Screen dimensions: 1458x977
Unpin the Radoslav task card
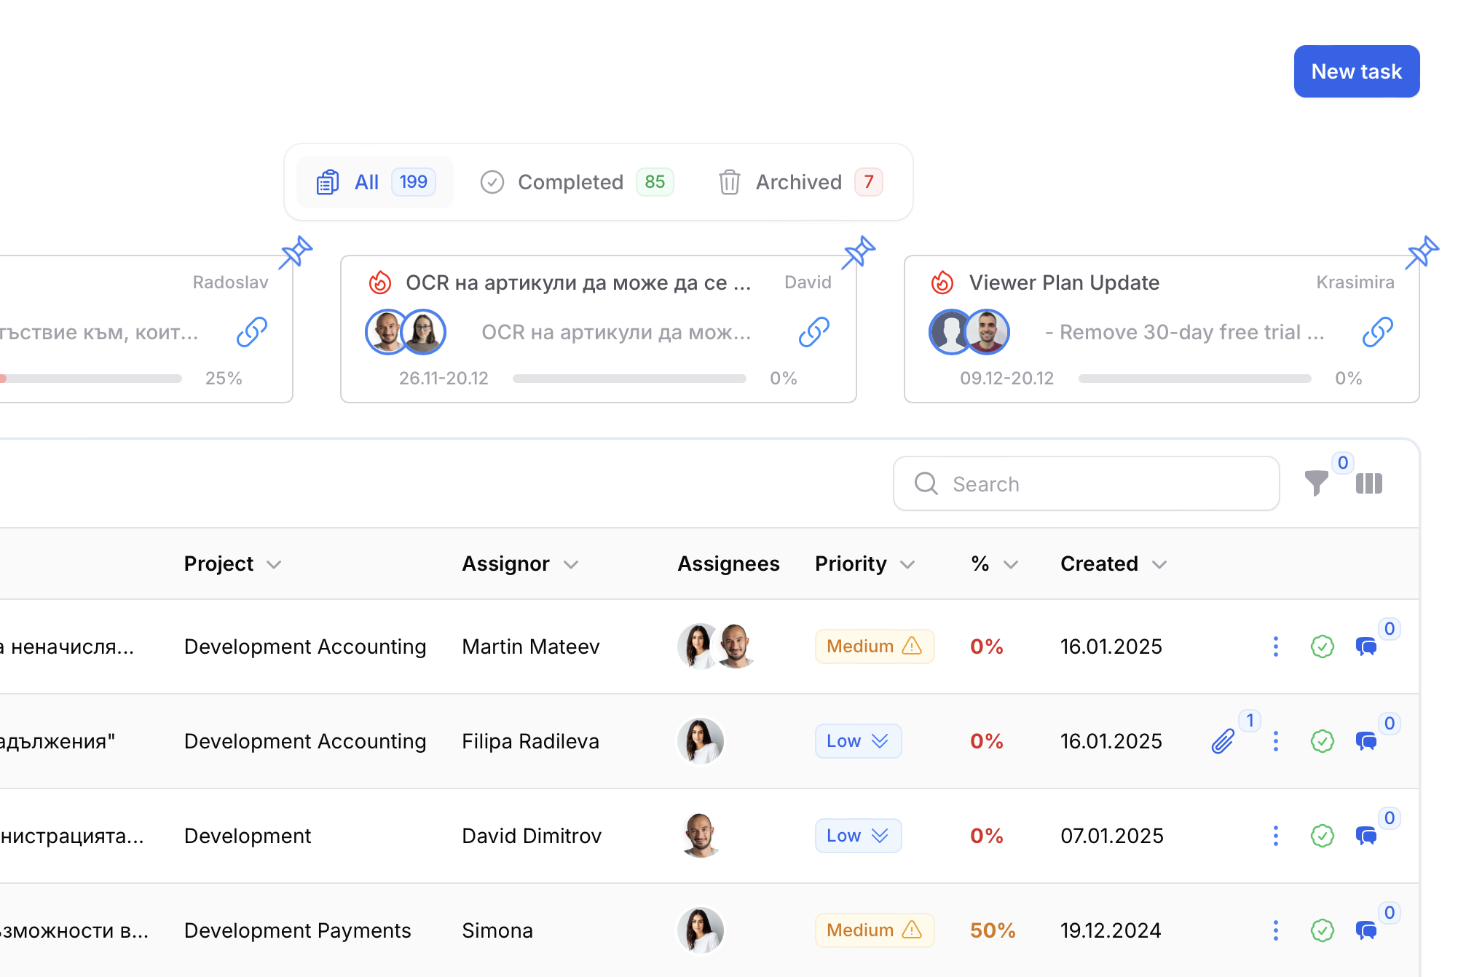pos(296,252)
